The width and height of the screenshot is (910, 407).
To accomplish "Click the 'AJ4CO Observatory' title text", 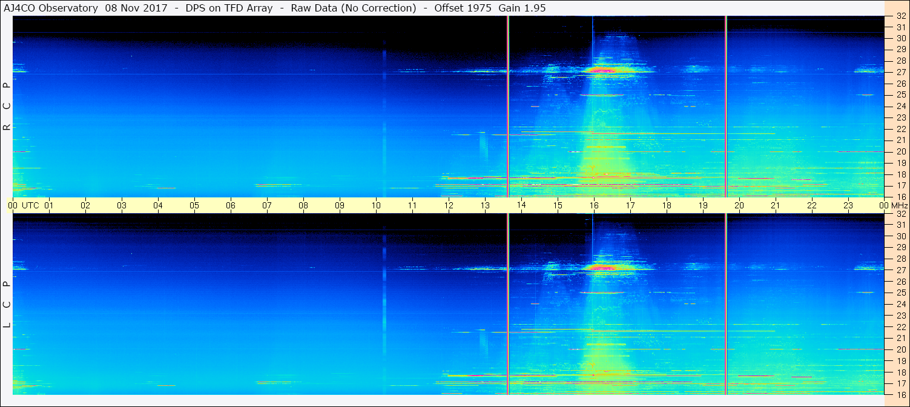I will point(51,8).
